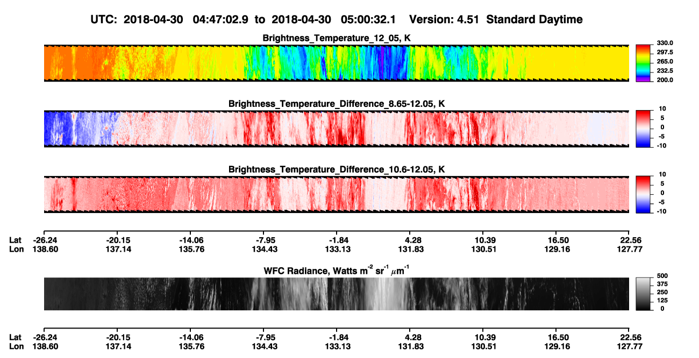Click the WFC Radiance panel title
Screen dimensions: 699x358
337,270
